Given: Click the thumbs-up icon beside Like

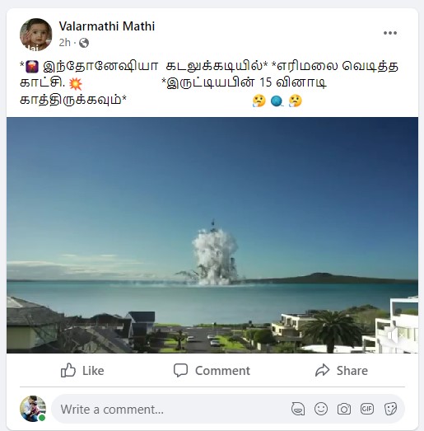Looking at the screenshot, I should [x=68, y=370].
